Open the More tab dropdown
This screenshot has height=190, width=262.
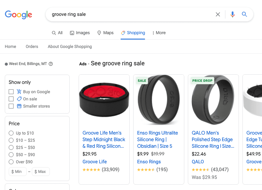[x=159, y=33]
